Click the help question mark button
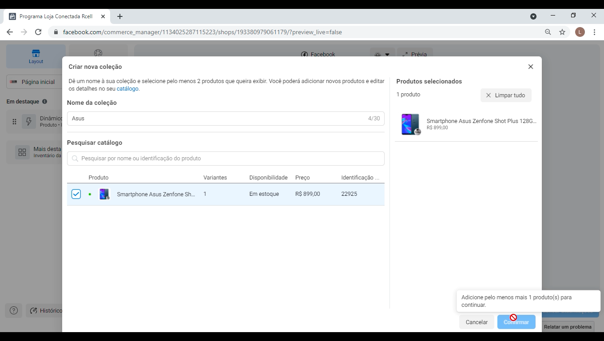 coord(14,311)
